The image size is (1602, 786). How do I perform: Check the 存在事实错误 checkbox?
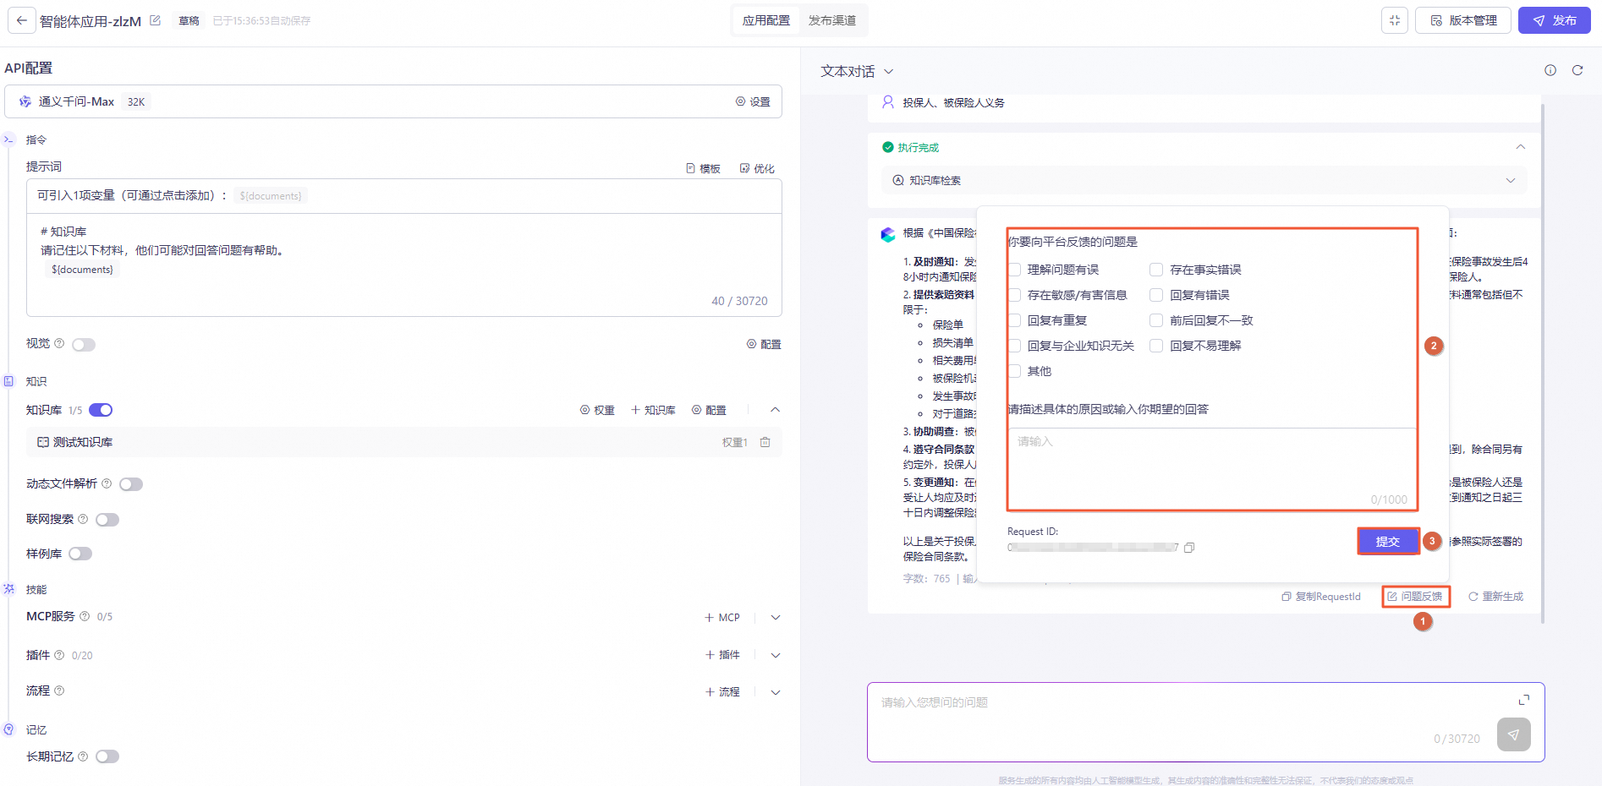[1156, 270]
